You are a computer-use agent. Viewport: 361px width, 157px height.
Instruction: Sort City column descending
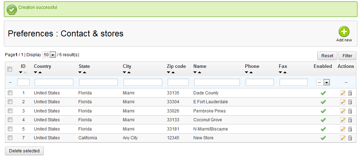(124, 72)
